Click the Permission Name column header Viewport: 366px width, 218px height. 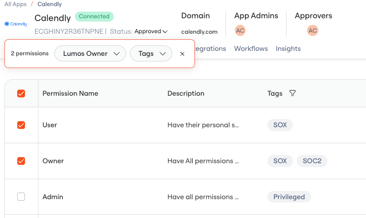coord(71,94)
